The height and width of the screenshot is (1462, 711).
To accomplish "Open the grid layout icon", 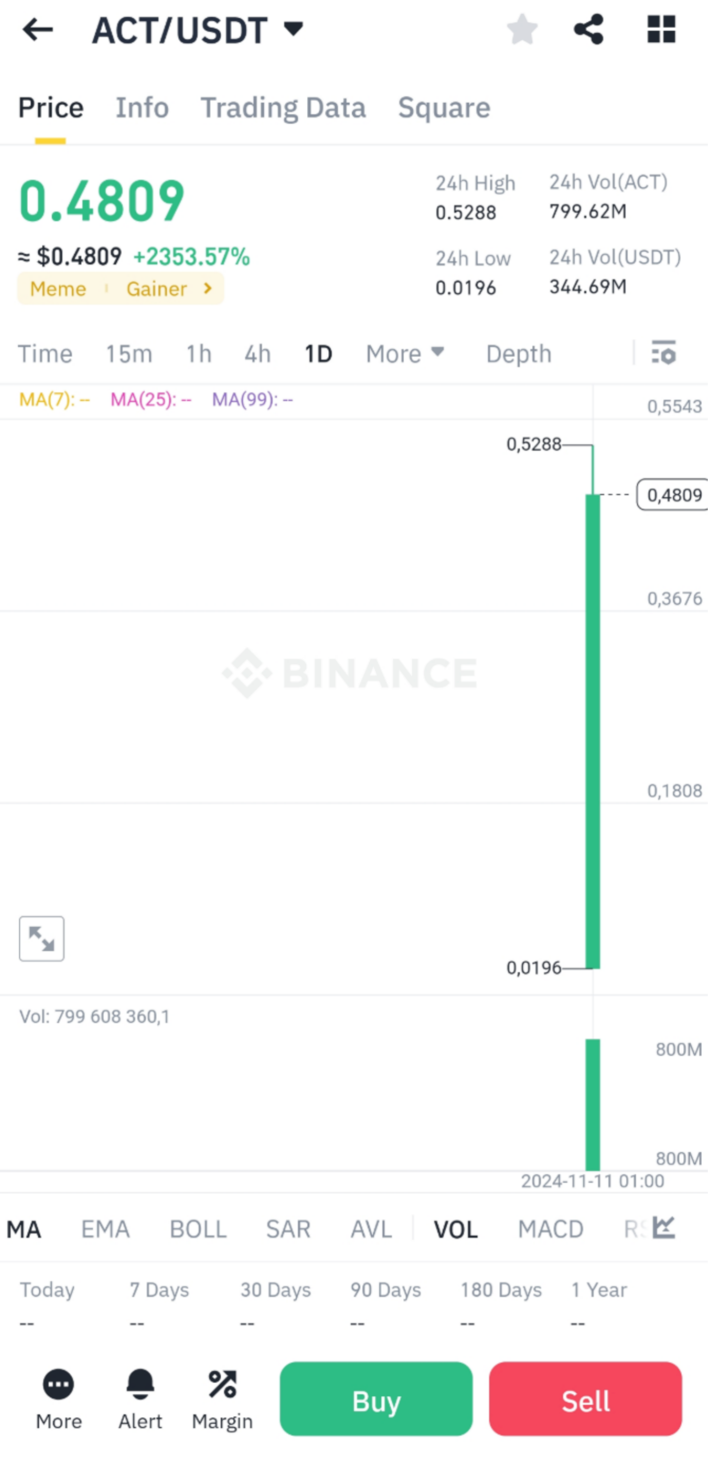I will [x=661, y=30].
